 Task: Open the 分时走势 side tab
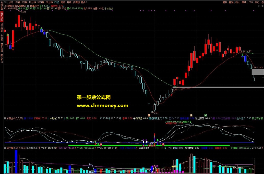[2, 5]
